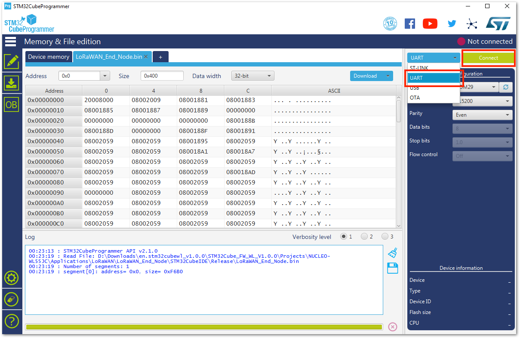
Task: Open the Option Bytes OB panel
Action: (x=11, y=105)
